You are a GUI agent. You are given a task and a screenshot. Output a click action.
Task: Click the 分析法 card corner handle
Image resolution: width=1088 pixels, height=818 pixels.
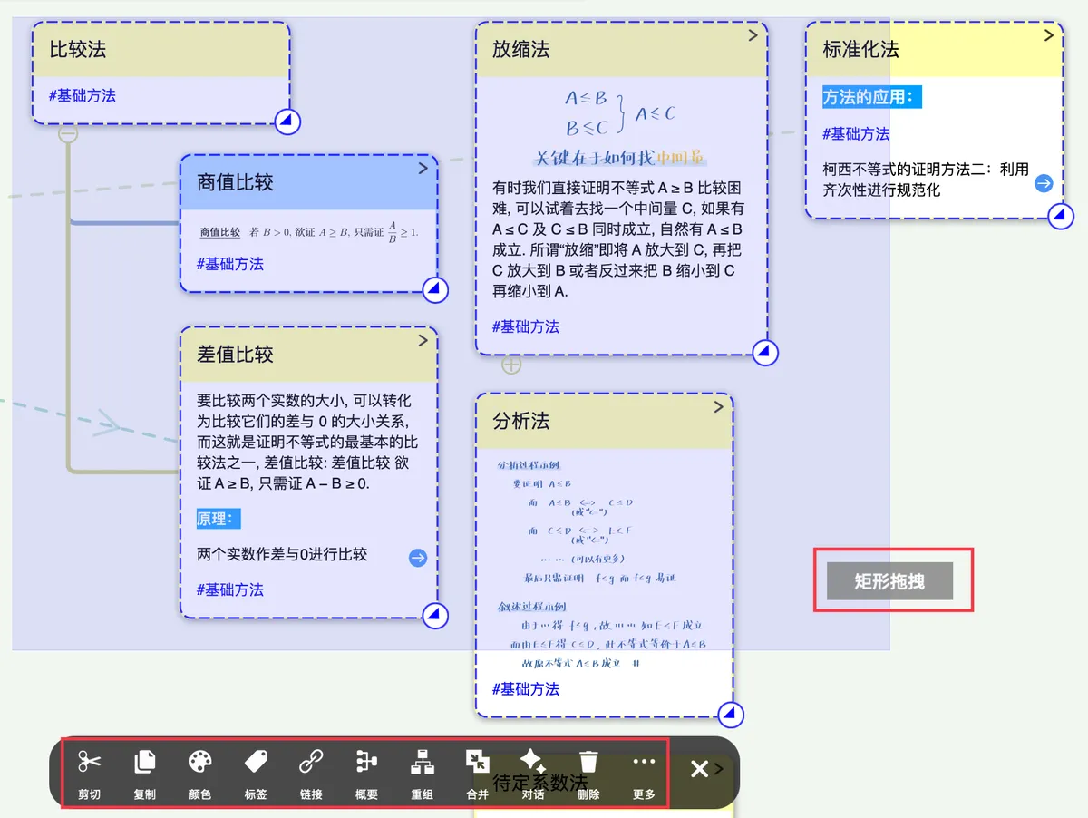click(x=731, y=715)
